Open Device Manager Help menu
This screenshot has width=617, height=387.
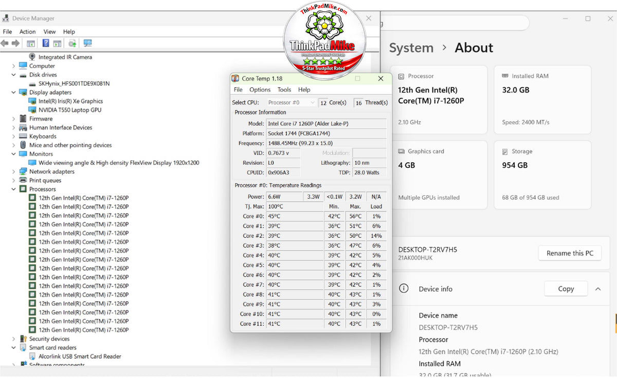(69, 32)
